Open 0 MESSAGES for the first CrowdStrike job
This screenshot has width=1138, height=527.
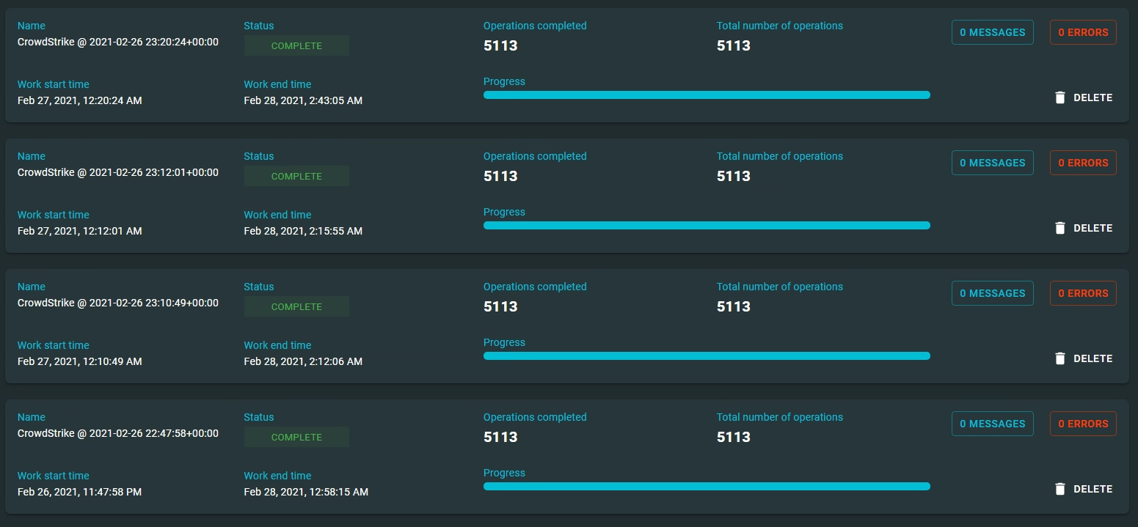coord(992,32)
